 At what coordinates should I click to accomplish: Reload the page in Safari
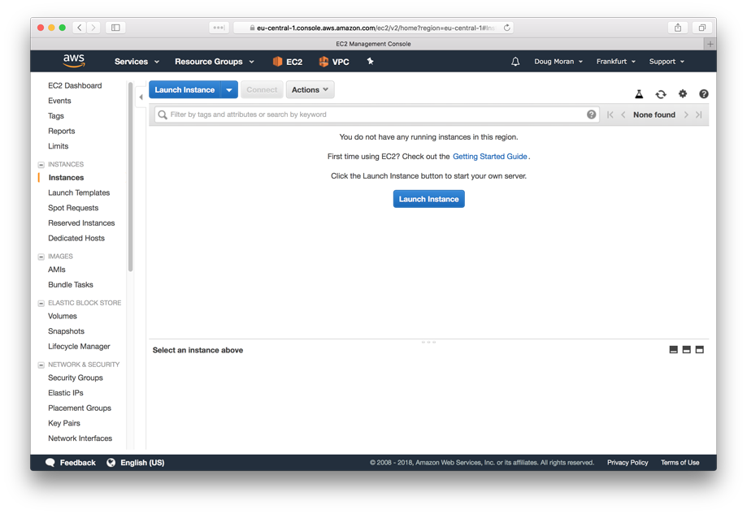(x=507, y=28)
